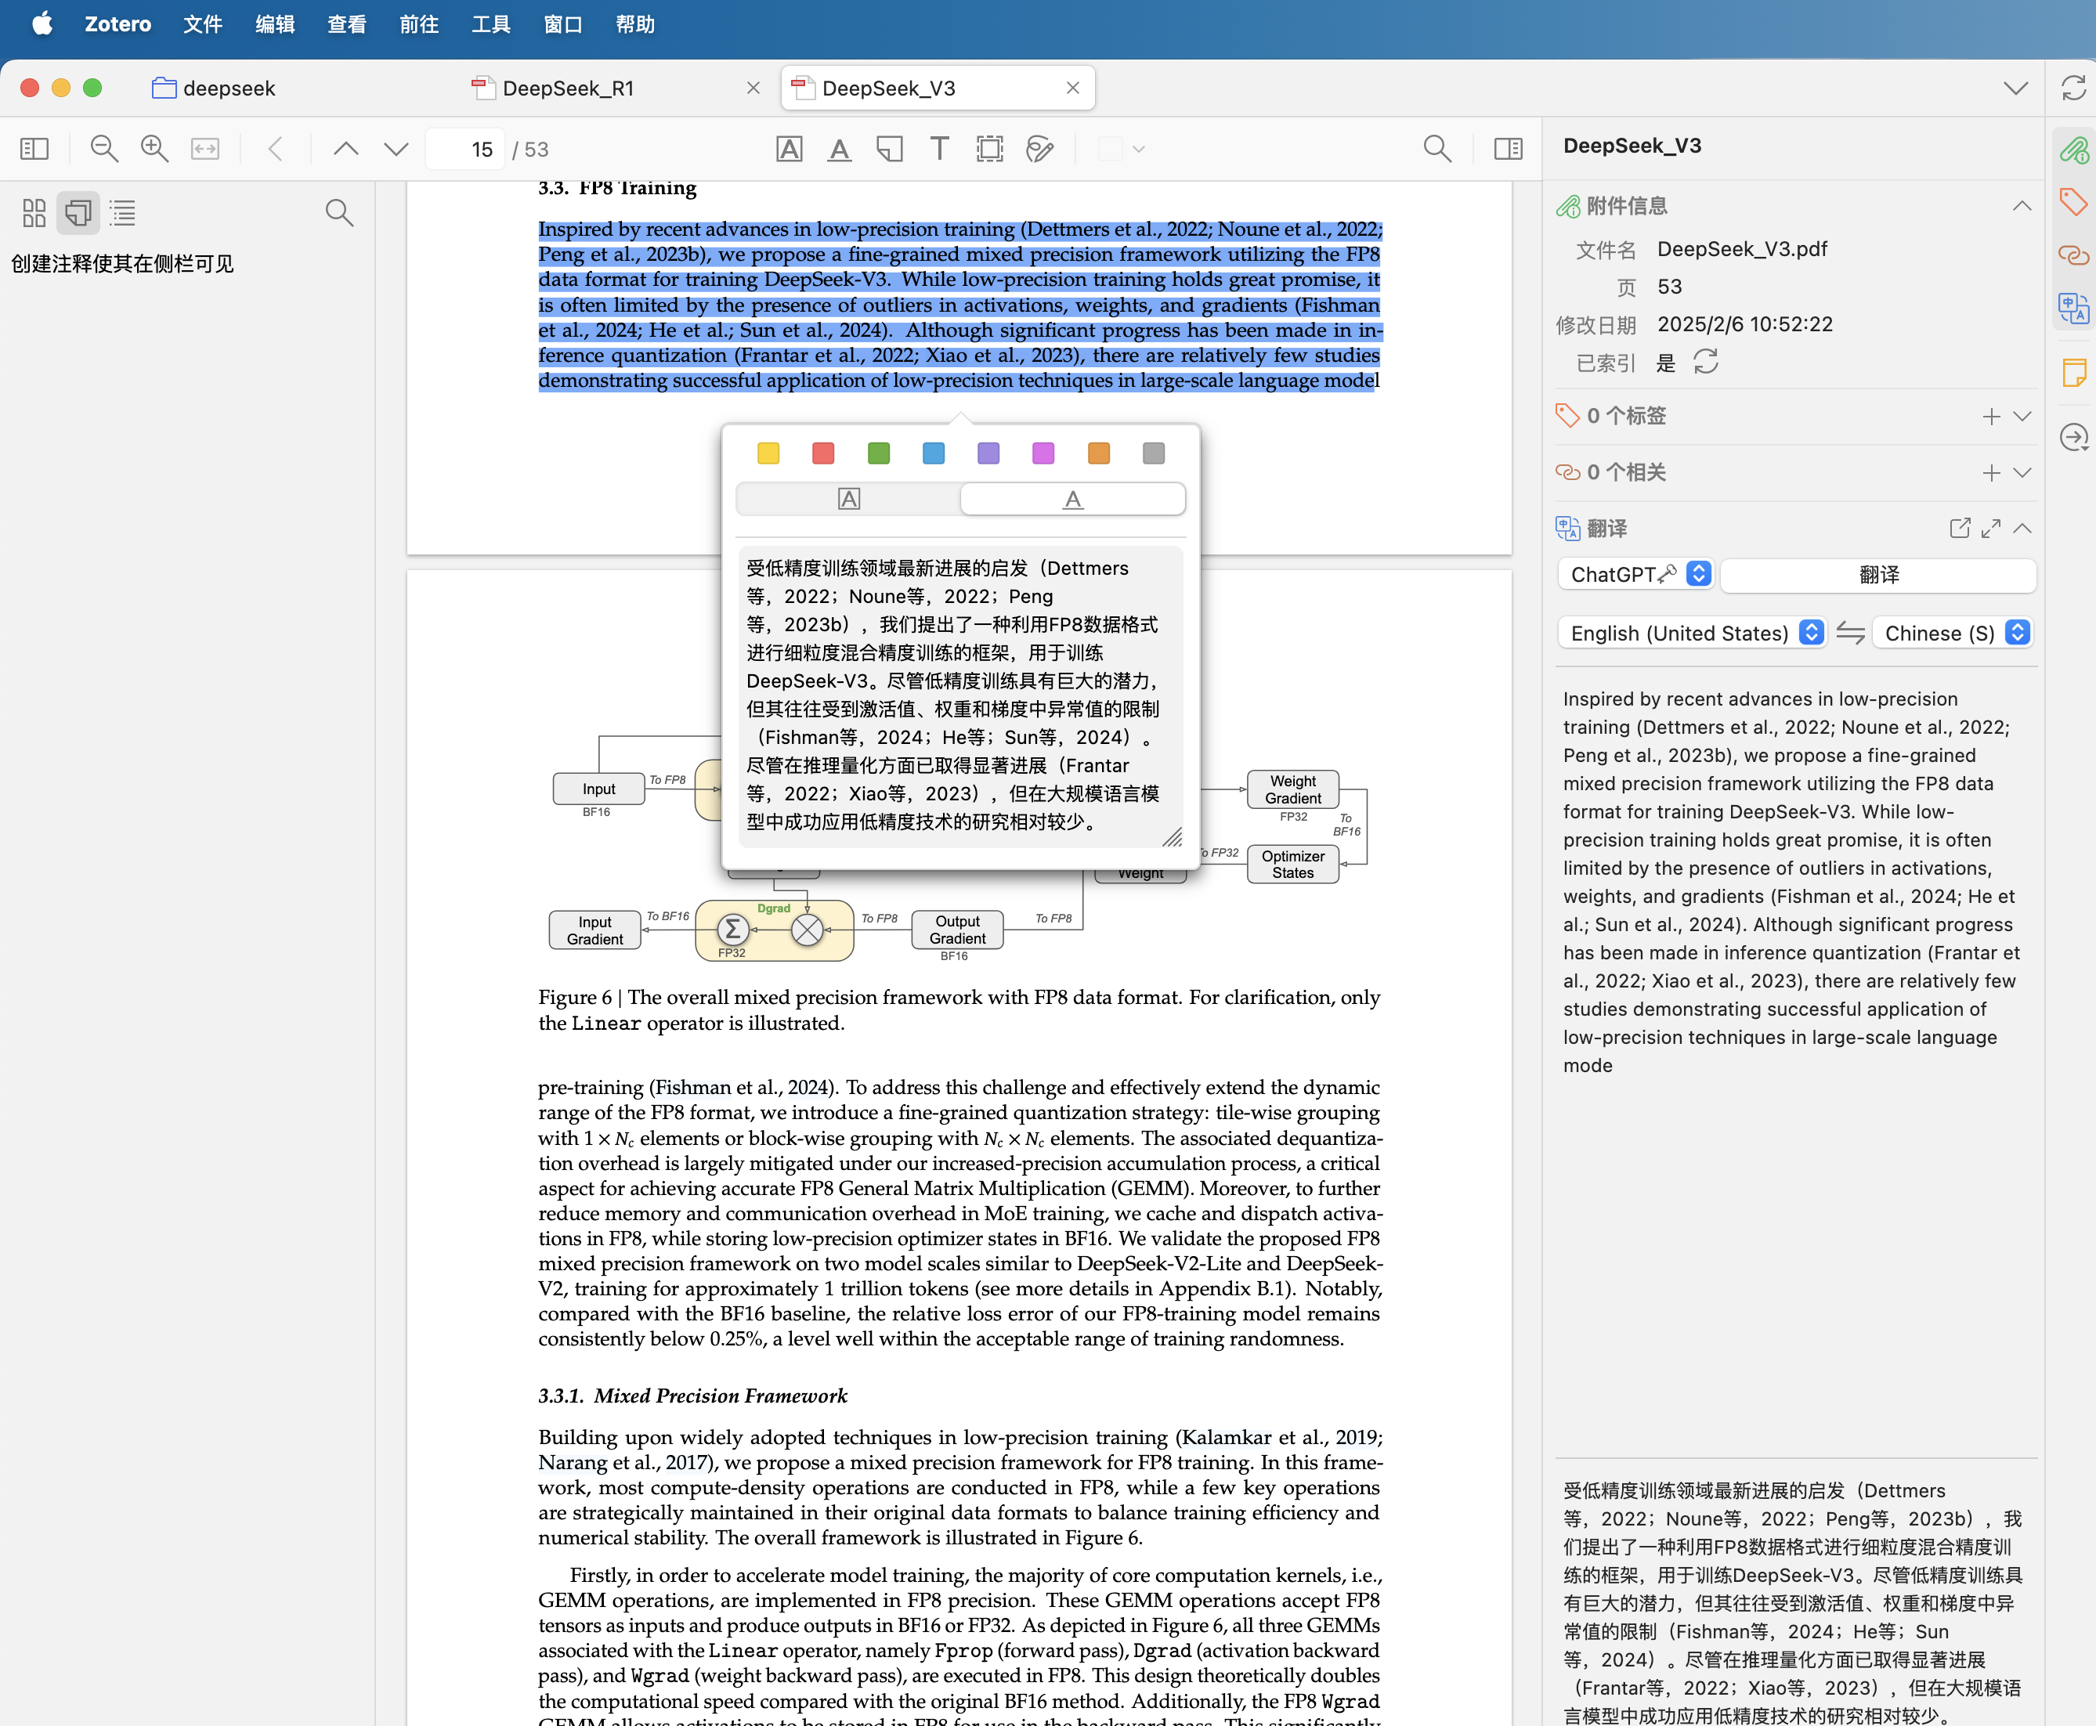
Task: Jump to translate section icon
Action: point(2073,309)
